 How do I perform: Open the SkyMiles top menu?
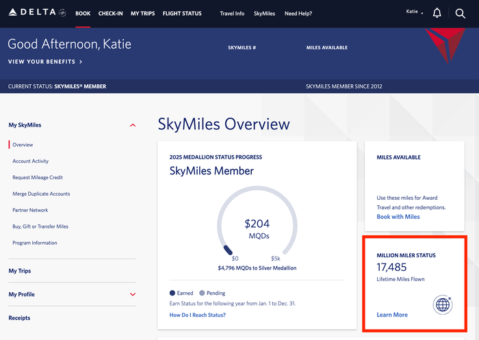(264, 14)
